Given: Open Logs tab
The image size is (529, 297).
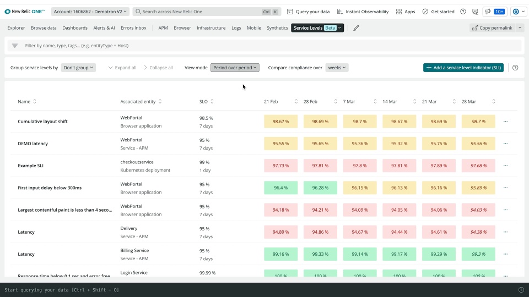Looking at the screenshot, I should pos(236,28).
